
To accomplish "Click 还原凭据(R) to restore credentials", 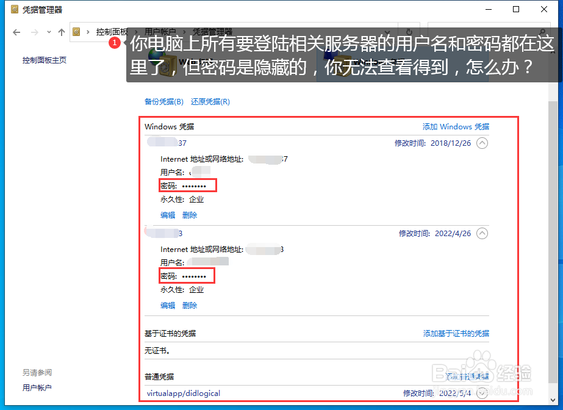I will click(210, 101).
